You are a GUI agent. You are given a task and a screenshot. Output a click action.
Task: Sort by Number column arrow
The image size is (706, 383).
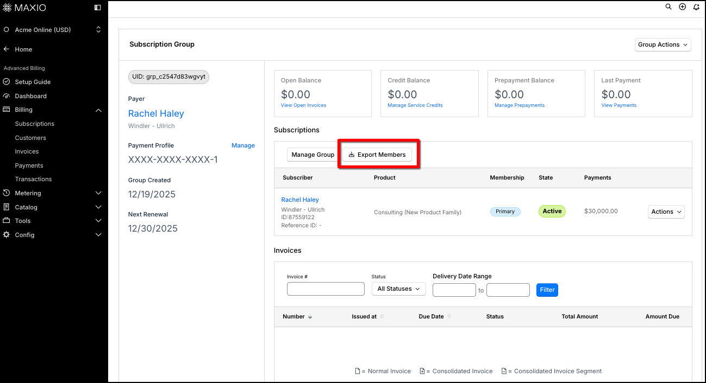pos(310,317)
